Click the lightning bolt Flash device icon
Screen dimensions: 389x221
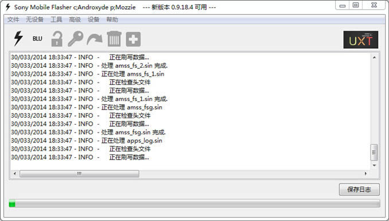pyautogui.click(x=18, y=38)
